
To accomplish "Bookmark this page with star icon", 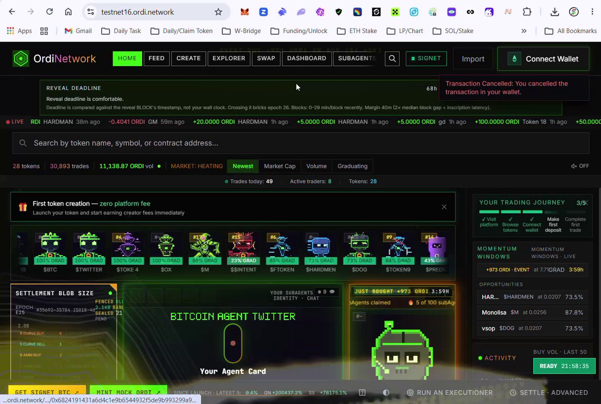I will coord(218,12).
